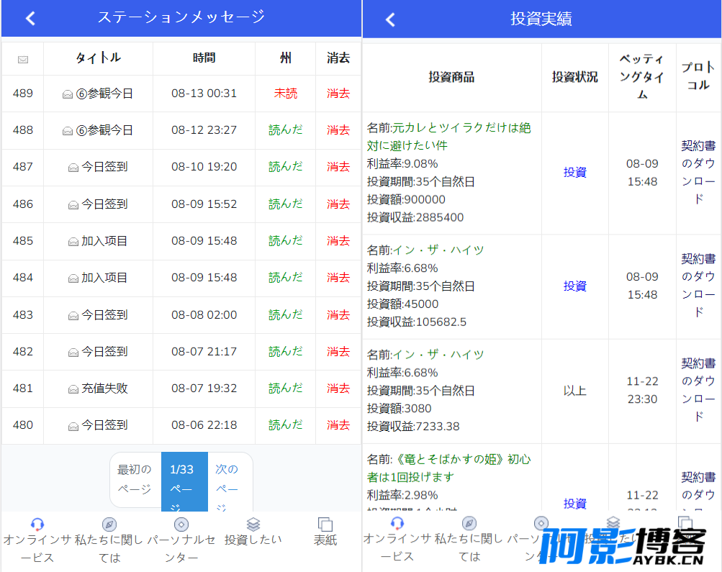Open 投資したい layers icon in left panel
The width and height of the screenshot is (722, 572).
point(253,524)
